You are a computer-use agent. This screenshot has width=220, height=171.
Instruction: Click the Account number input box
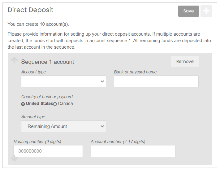[133, 151]
